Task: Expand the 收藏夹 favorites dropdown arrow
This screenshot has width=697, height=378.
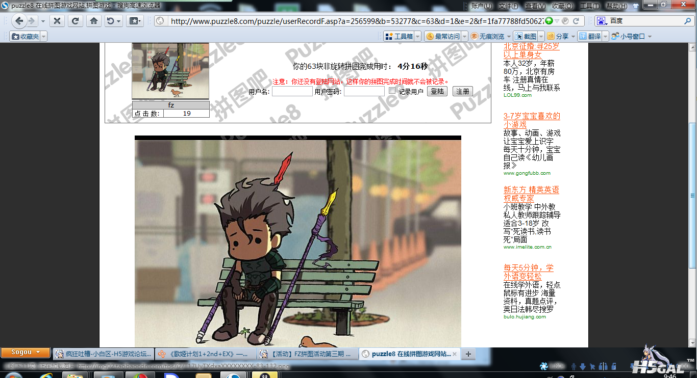Action: (x=43, y=36)
